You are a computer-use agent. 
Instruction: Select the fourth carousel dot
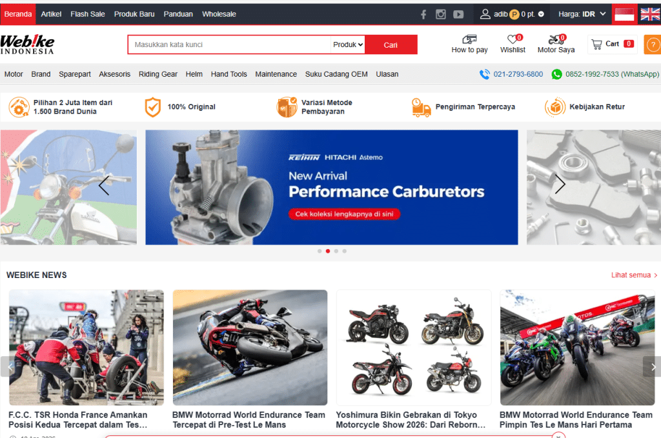click(x=345, y=251)
